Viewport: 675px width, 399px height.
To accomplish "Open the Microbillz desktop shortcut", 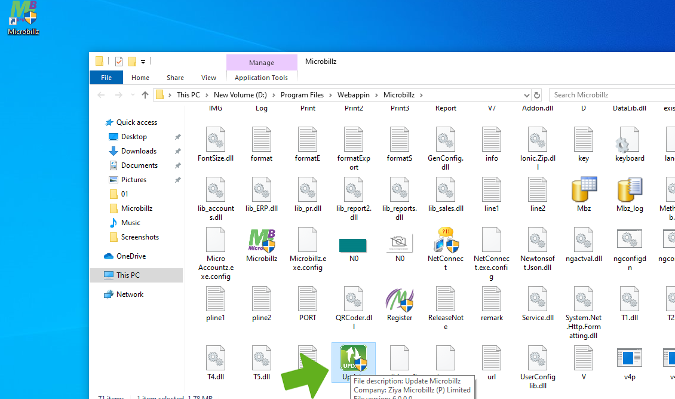I will point(23,14).
